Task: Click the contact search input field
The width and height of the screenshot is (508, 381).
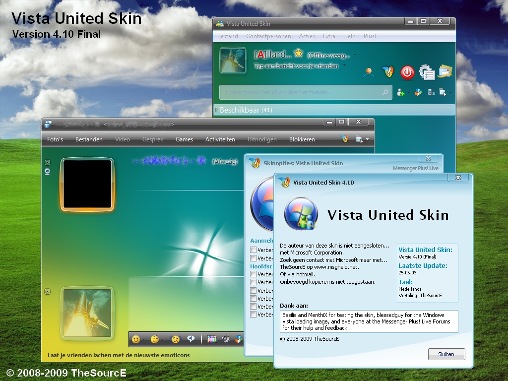Action: pyautogui.click(x=306, y=92)
